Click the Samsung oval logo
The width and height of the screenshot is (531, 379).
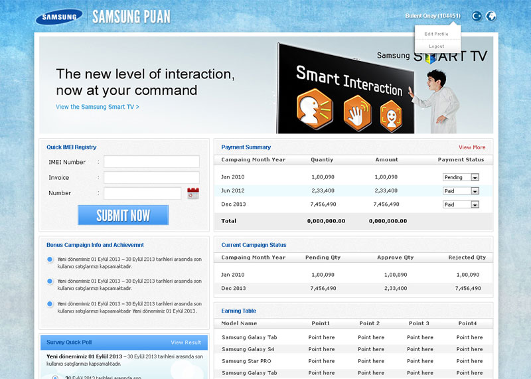[59, 17]
